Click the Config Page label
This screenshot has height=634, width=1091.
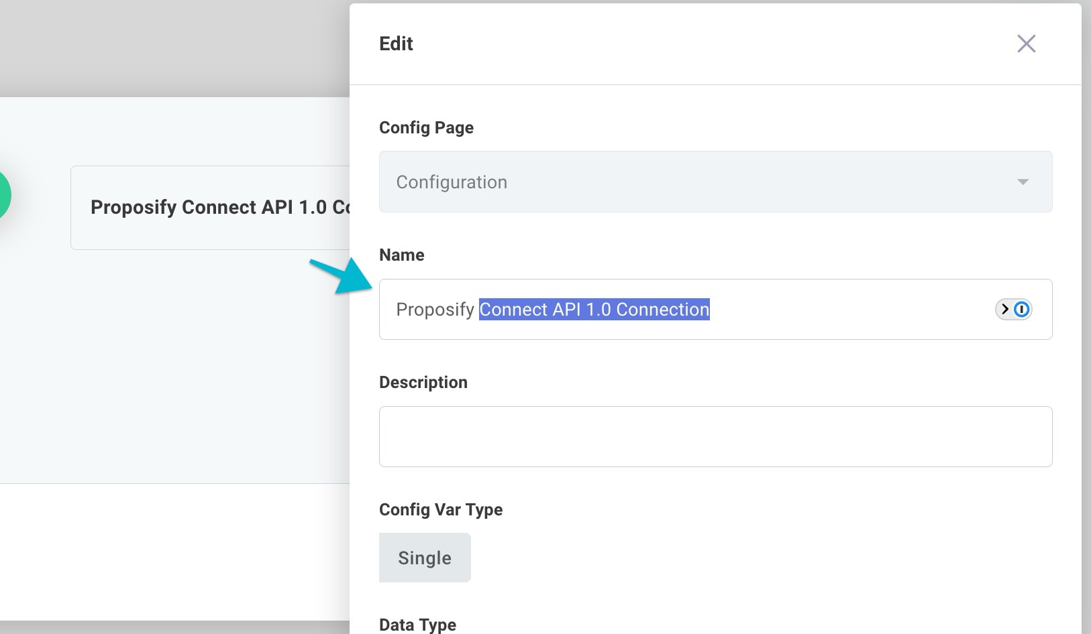[426, 127]
